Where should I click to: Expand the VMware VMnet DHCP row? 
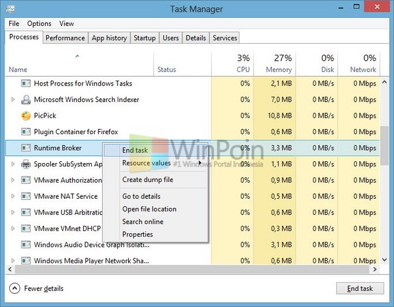tap(13, 228)
